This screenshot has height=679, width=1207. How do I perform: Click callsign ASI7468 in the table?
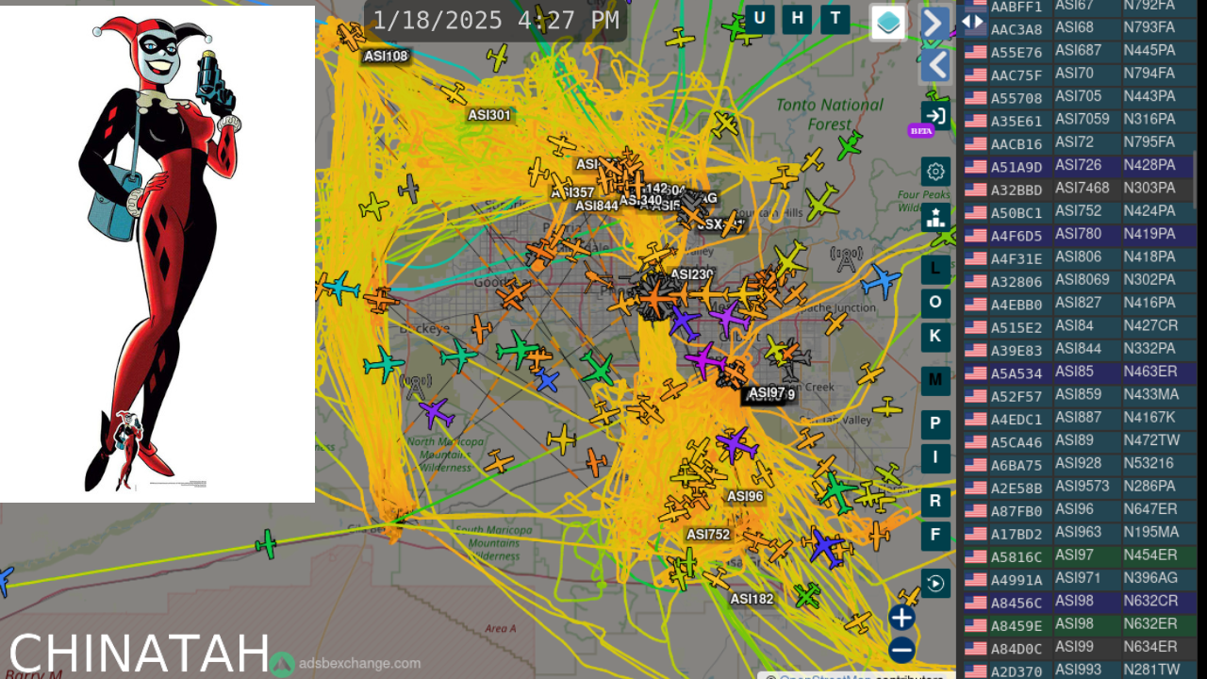pyautogui.click(x=1083, y=188)
